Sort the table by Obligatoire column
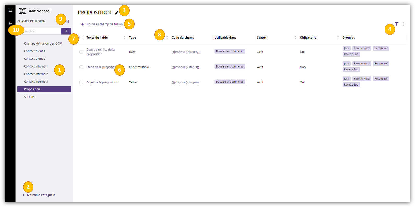The width and height of the screenshot is (415, 207). pyautogui.click(x=338, y=38)
